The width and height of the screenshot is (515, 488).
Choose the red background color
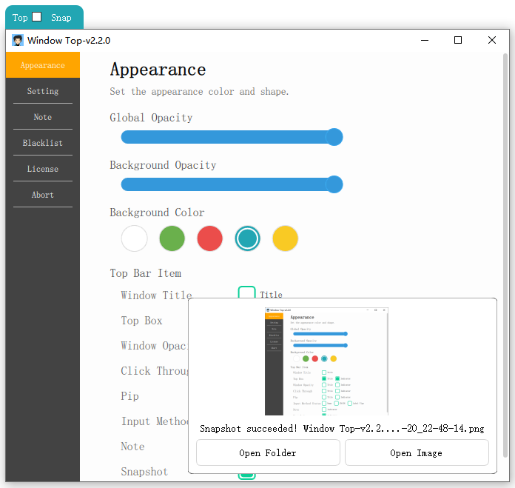pyautogui.click(x=210, y=238)
